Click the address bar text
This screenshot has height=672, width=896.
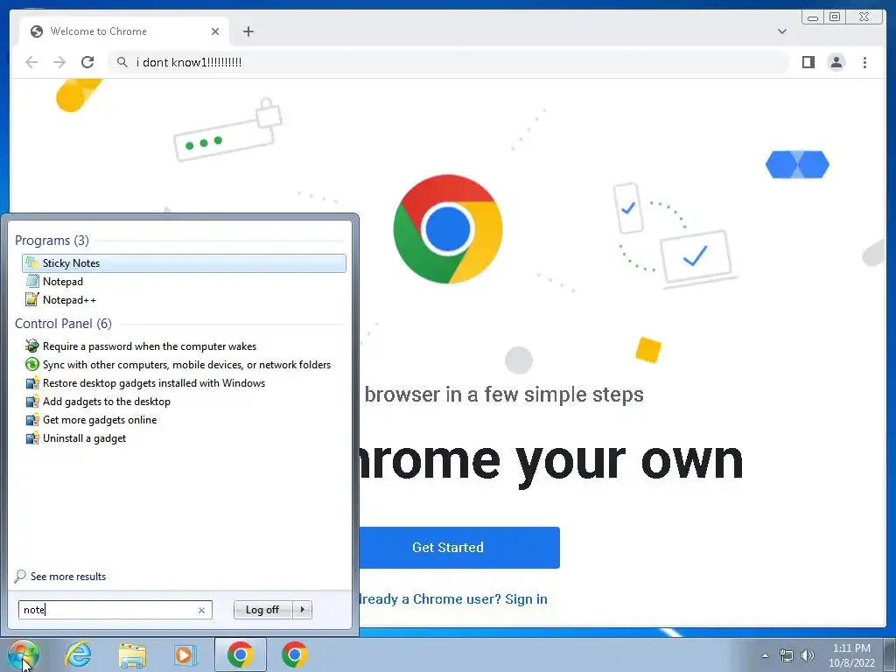(x=189, y=62)
